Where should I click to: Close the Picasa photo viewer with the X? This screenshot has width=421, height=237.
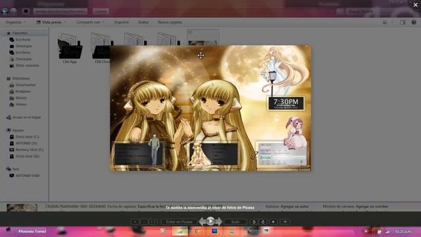415,5
